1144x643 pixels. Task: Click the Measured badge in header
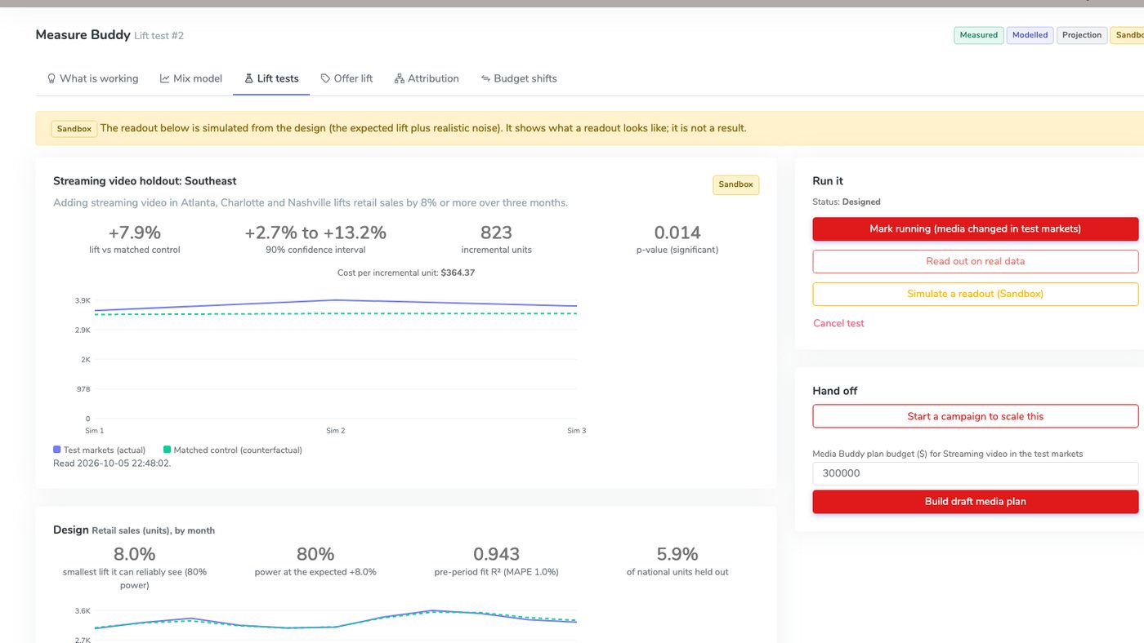978,35
